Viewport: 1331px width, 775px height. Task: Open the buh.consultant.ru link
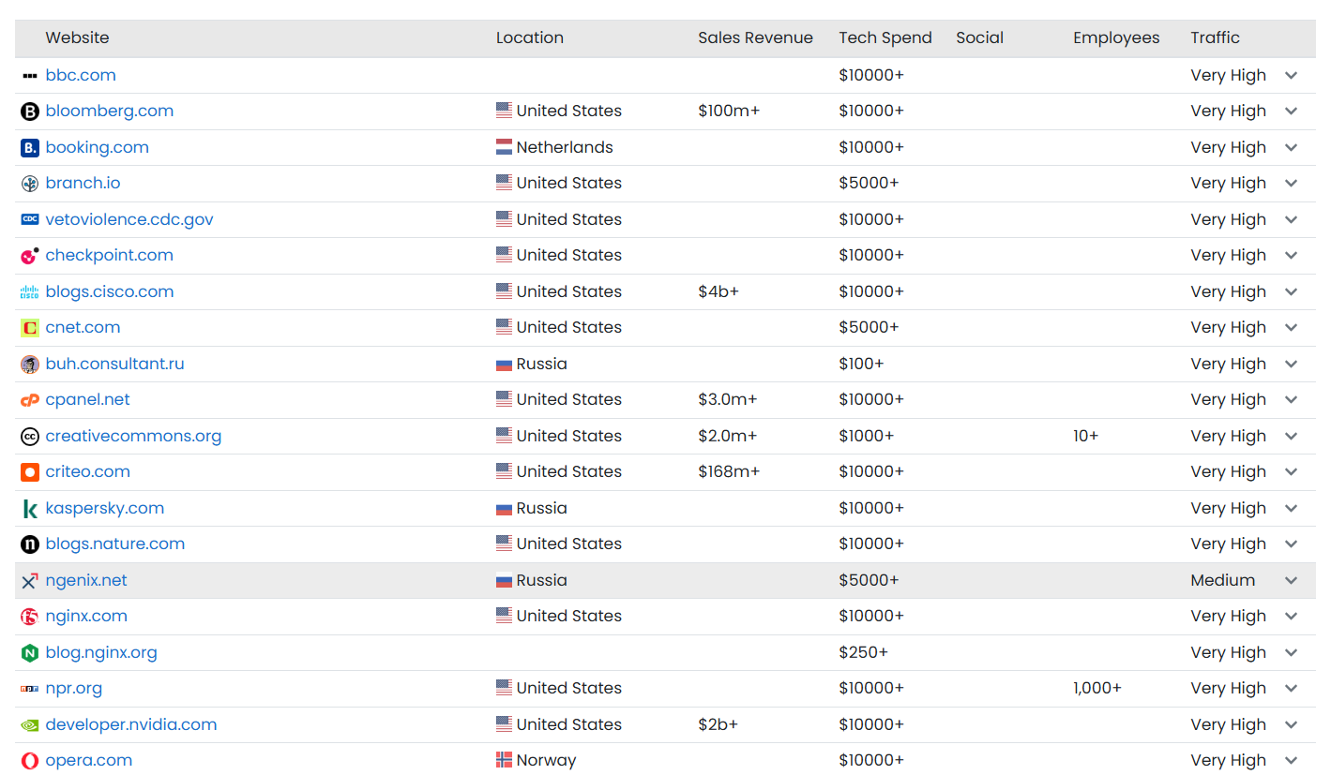click(x=114, y=364)
